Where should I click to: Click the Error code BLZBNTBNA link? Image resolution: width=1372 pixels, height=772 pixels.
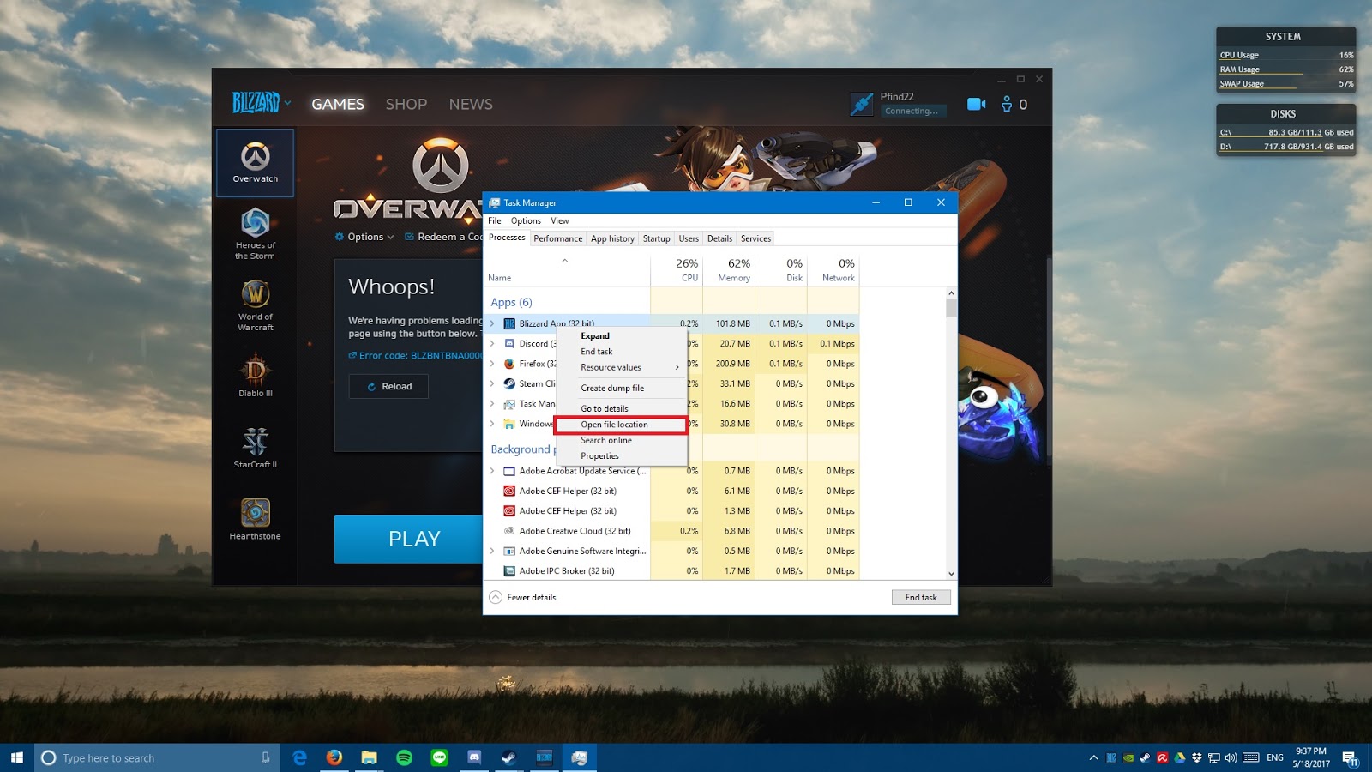pos(416,355)
